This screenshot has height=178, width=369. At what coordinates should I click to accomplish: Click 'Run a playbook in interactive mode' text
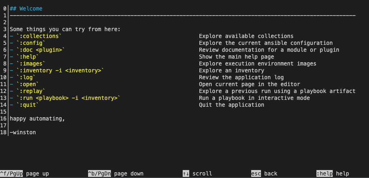pyautogui.click(x=254, y=98)
